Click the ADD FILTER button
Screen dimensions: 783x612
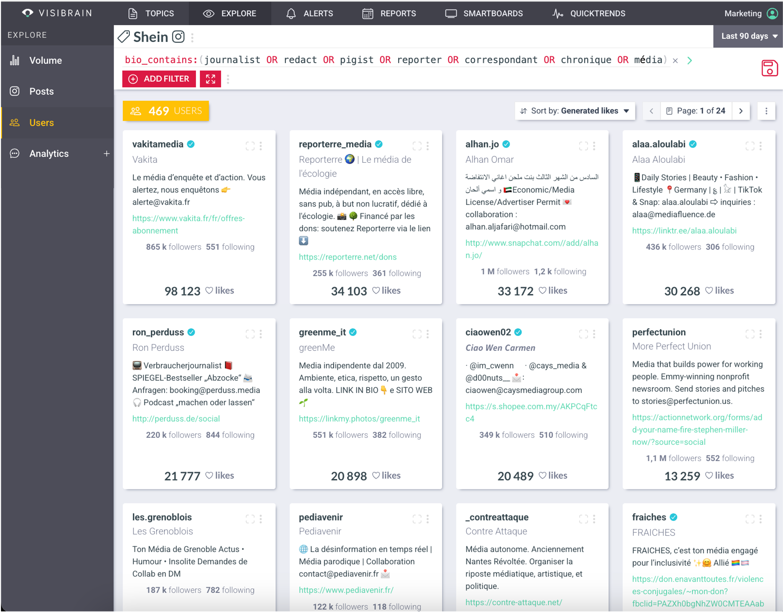[x=159, y=79]
